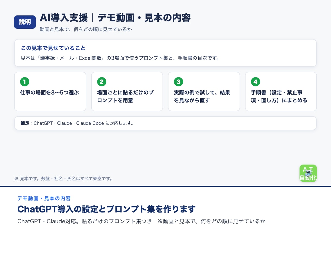The height and width of the screenshot is (275, 331).
Task: Click the 説明 badge label
Action: click(x=25, y=22)
